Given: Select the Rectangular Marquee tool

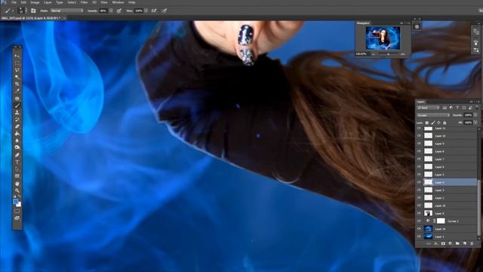Looking at the screenshot, I should click(x=17, y=63).
